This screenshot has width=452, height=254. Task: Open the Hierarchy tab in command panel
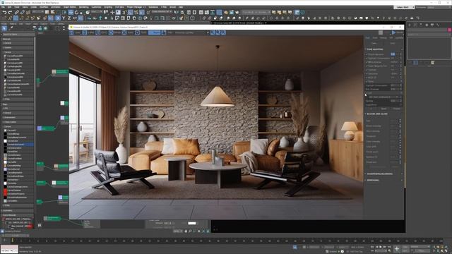(x=421, y=25)
